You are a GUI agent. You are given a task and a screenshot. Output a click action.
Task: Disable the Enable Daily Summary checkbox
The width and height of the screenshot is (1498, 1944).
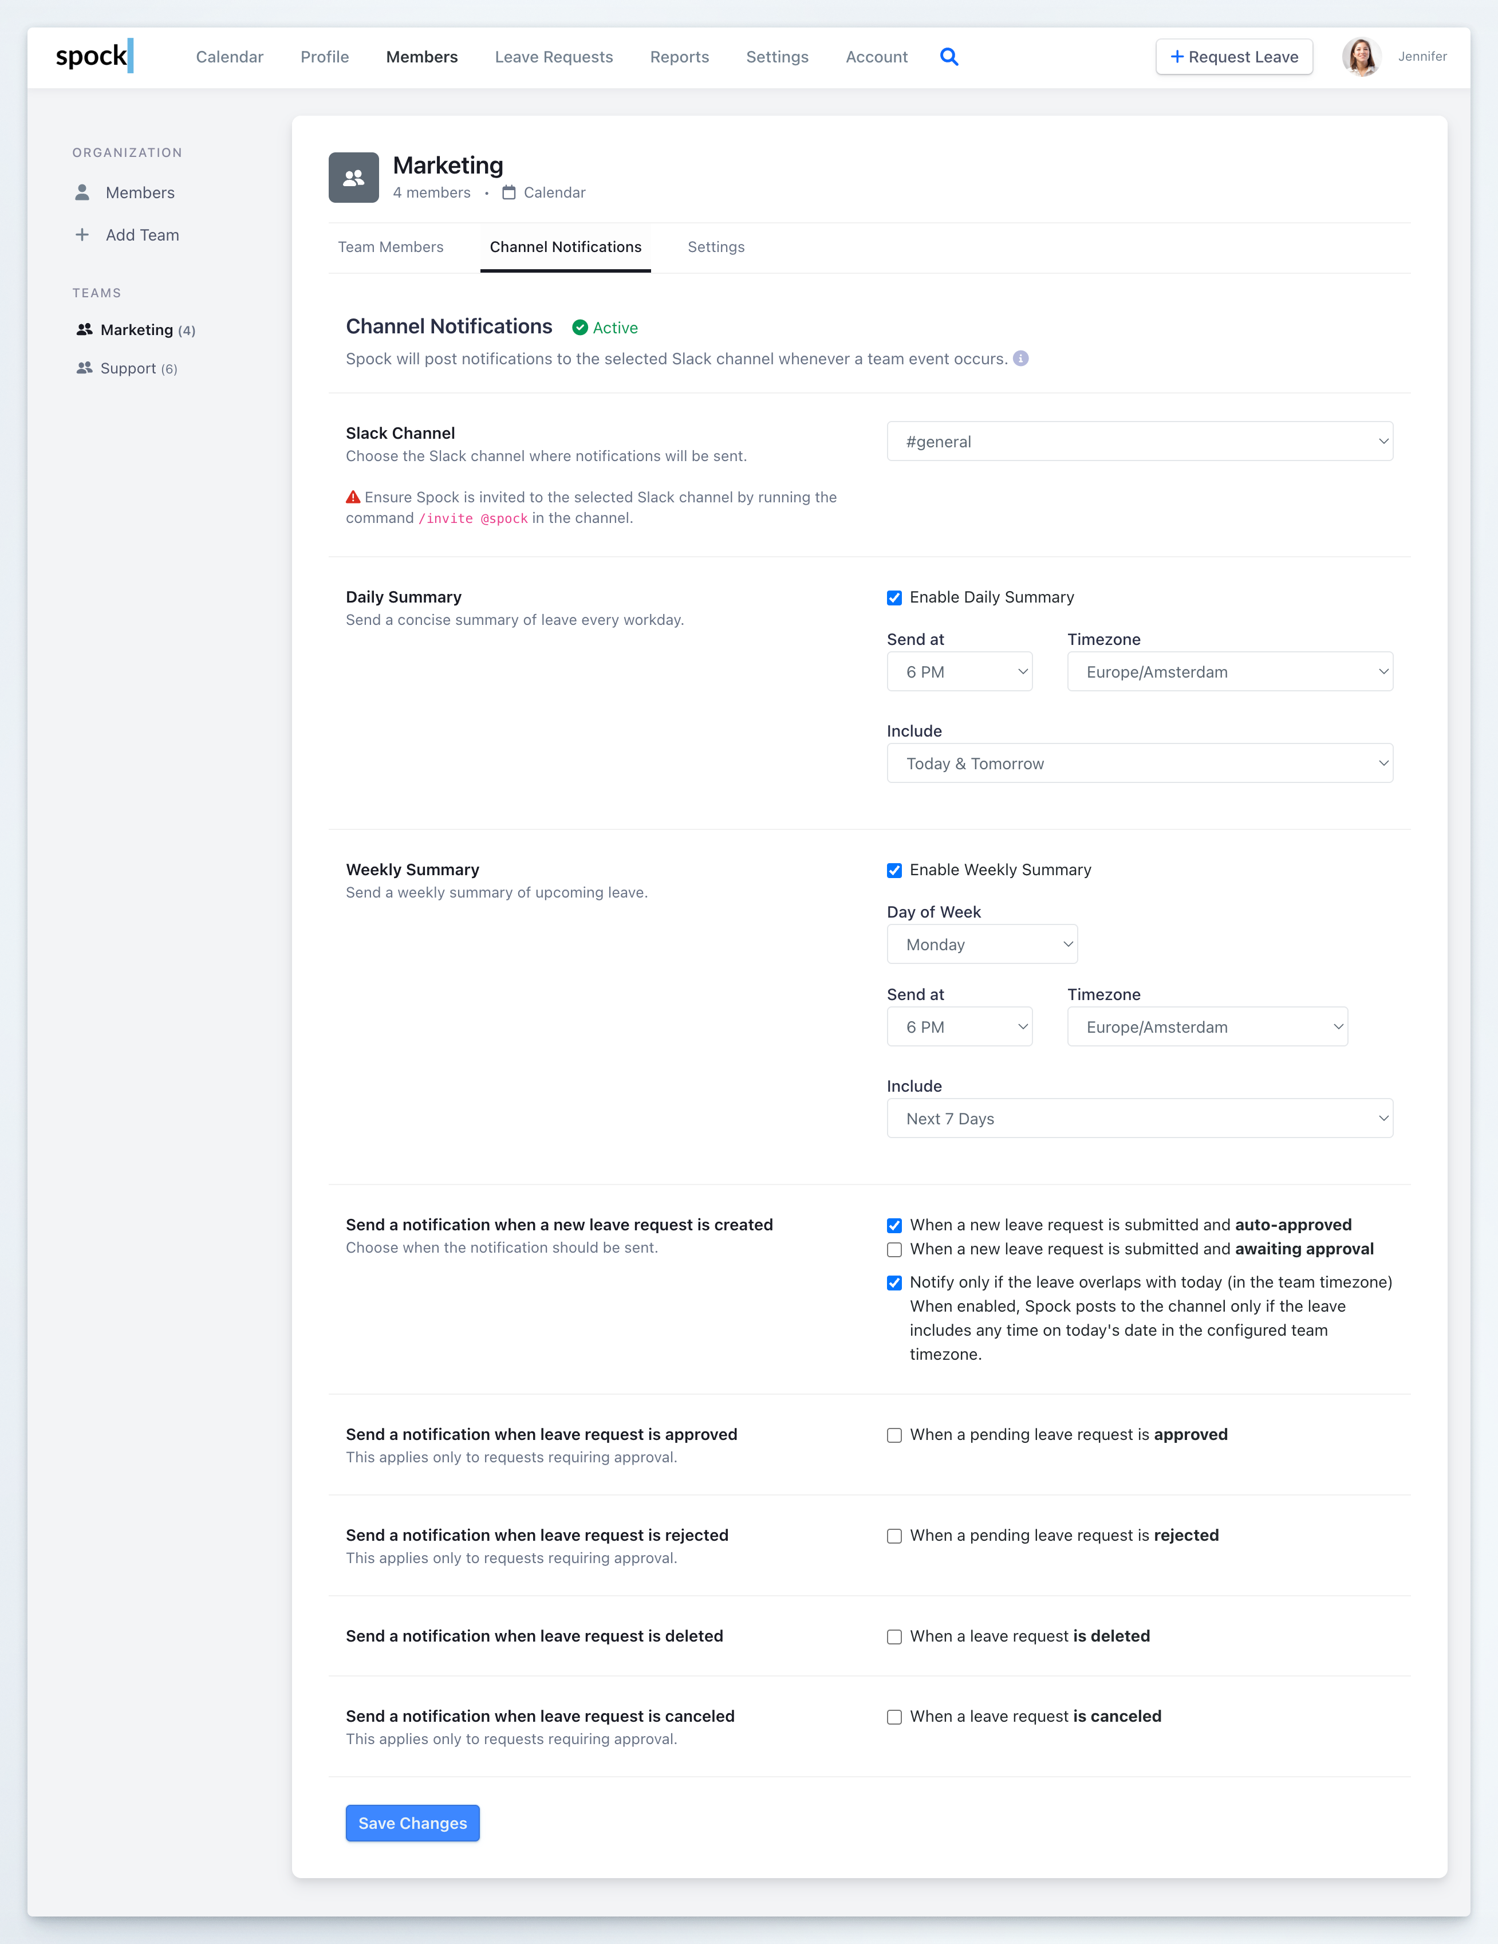click(x=894, y=597)
